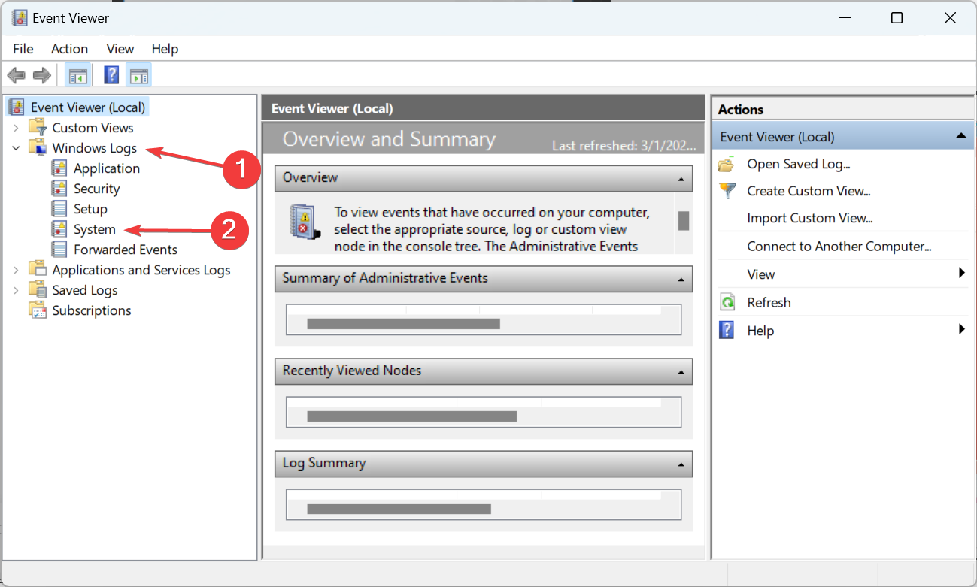Collapse the Overview section

pyautogui.click(x=681, y=179)
